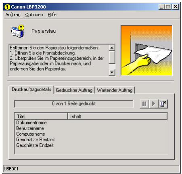Switch to the Druckauftragsdetails tab
This screenshot has width=182, height=174.
click(31, 90)
